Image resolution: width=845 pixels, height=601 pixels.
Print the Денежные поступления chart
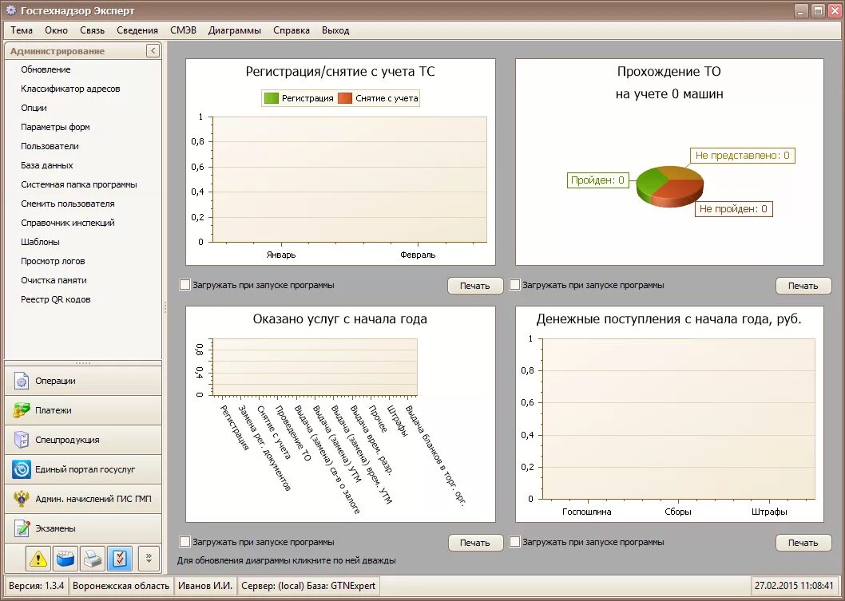pos(803,543)
